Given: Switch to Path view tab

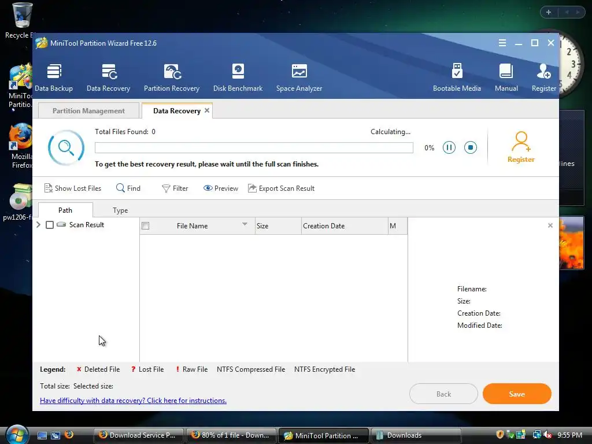Looking at the screenshot, I should coord(65,210).
